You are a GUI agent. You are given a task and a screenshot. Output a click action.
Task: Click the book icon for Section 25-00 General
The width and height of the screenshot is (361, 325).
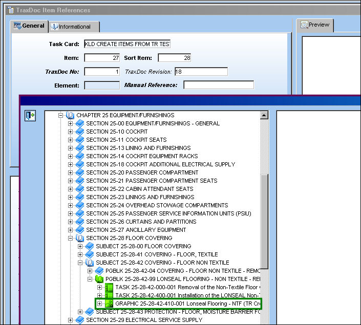point(80,123)
